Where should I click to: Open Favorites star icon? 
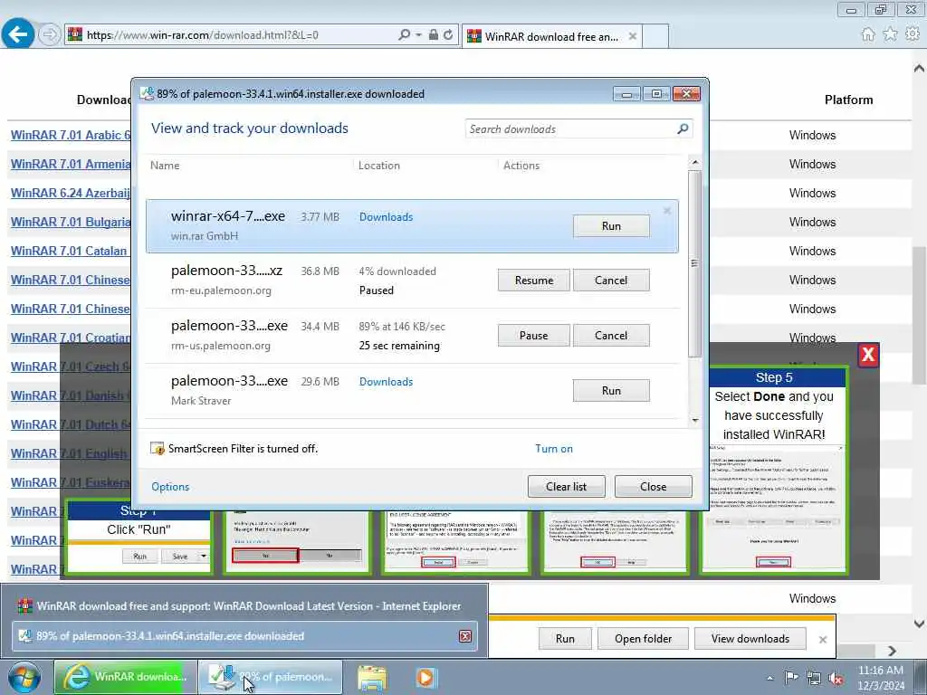[x=890, y=34]
